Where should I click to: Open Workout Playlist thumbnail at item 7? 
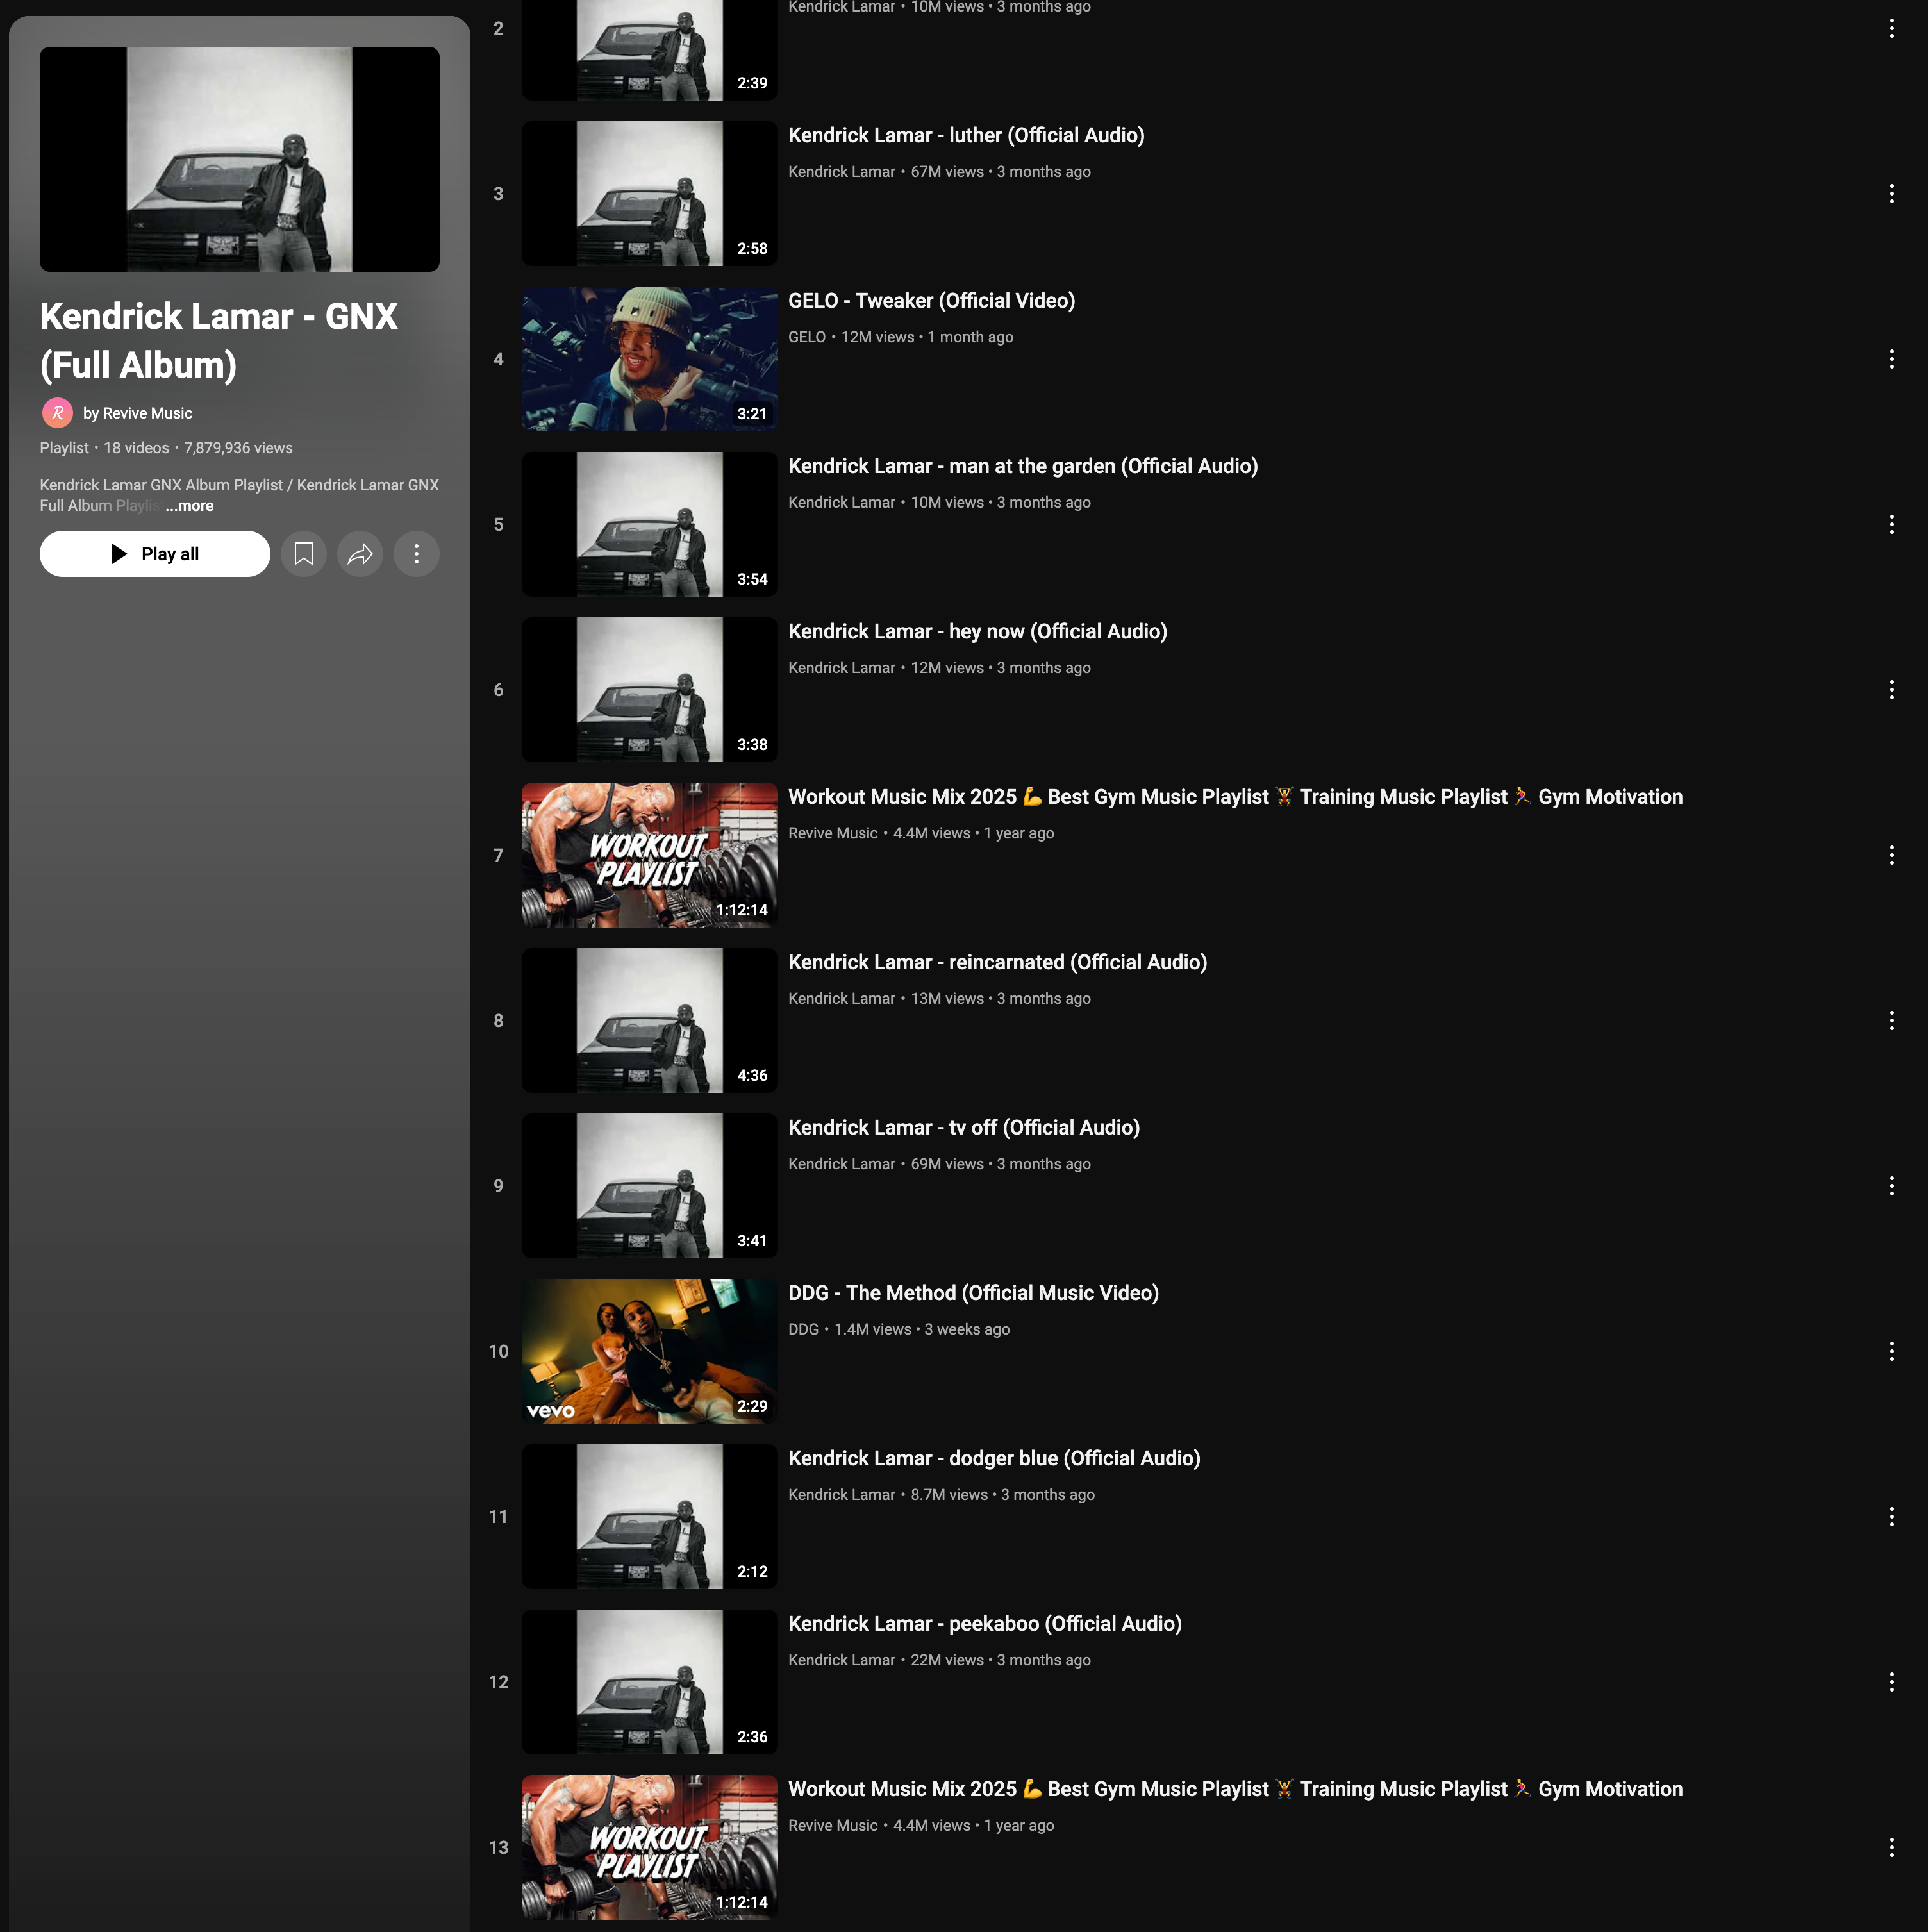coord(649,855)
